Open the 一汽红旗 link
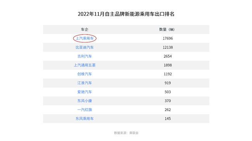Screen dimensions: 252x141 click(x=85, y=110)
